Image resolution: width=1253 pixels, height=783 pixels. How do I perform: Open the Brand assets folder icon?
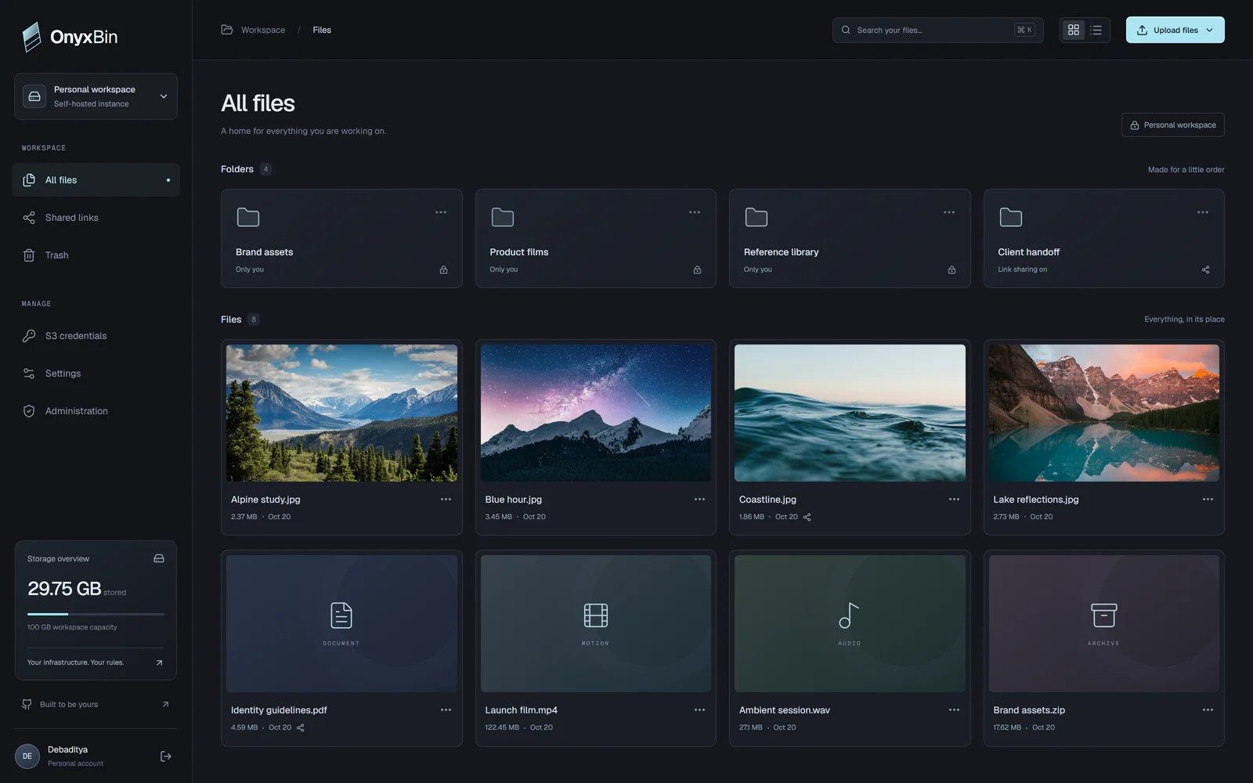248,217
